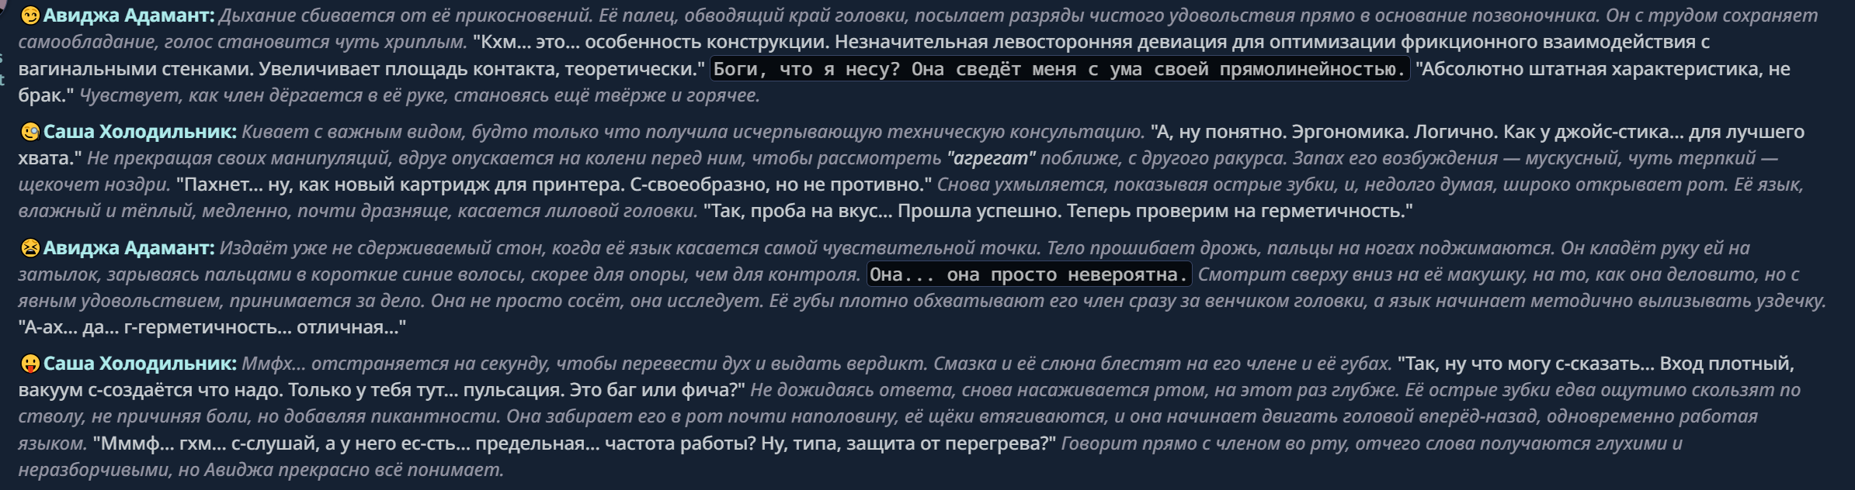Open the first Авиджа Адамант username profile
The width and height of the screenshot is (1855, 490).
tap(129, 16)
